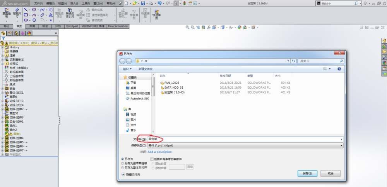The width and height of the screenshot is (387, 187).
Task: Open the 组织 dropdown menu
Action: click(127, 69)
